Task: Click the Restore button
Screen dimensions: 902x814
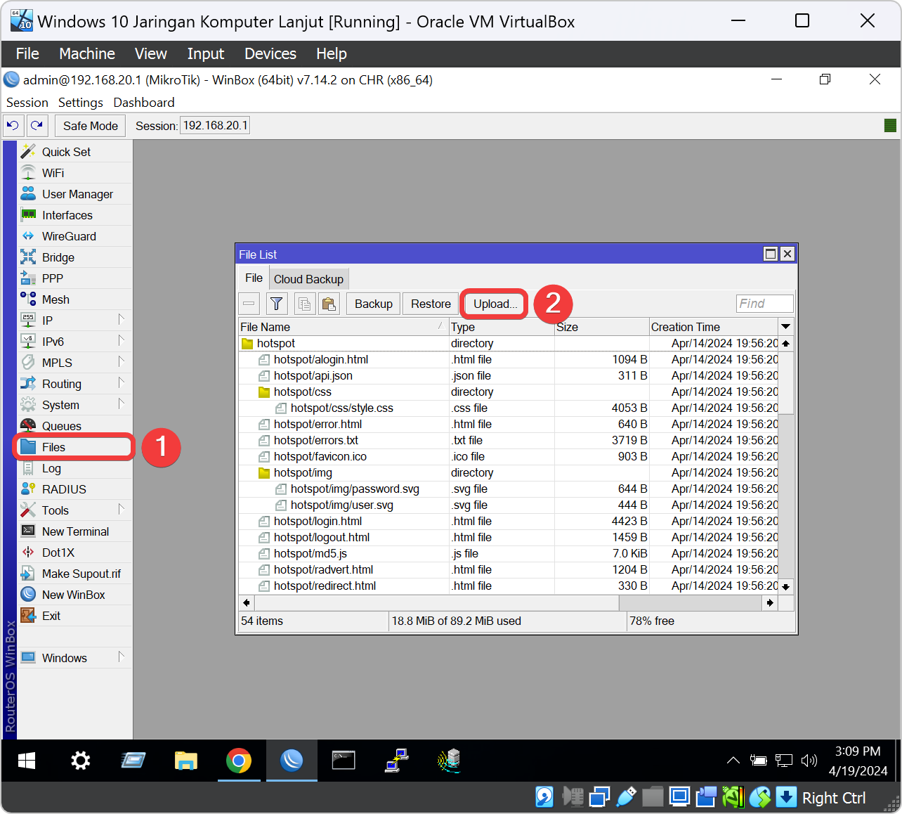Action: (431, 304)
